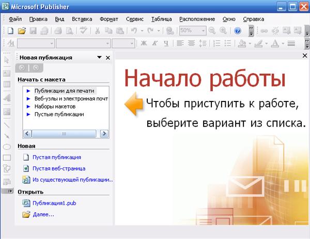Open the Undo history dropdown arrow
The image size is (310, 239).
point(142,31)
